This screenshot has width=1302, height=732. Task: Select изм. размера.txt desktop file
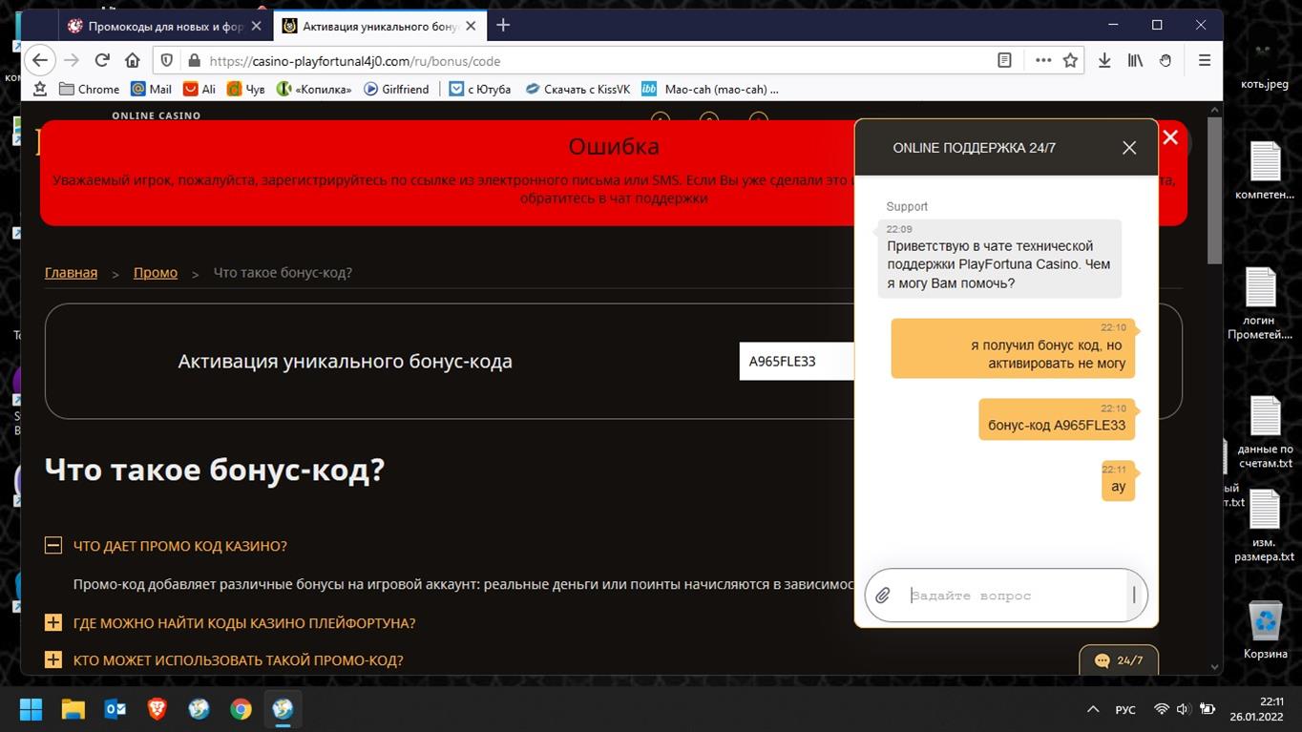(x=1266, y=527)
